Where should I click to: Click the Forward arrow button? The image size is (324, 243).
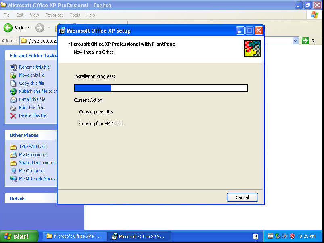40,28
